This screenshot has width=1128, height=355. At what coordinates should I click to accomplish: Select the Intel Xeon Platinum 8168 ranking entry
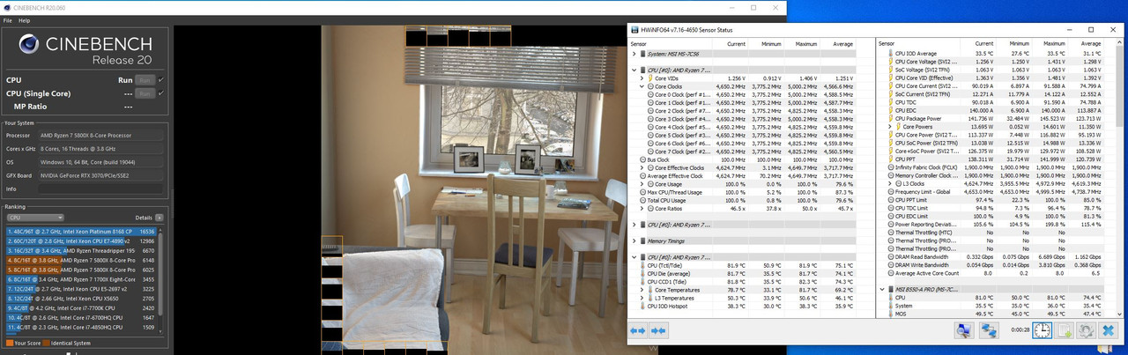pos(82,230)
